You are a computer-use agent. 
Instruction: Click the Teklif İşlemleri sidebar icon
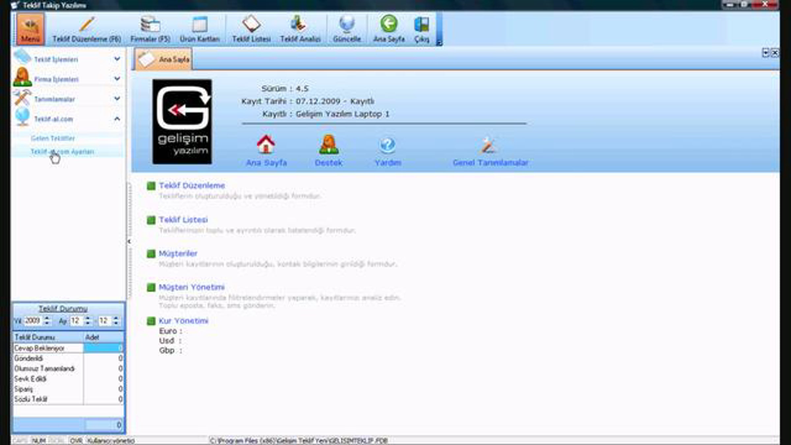[x=22, y=57]
